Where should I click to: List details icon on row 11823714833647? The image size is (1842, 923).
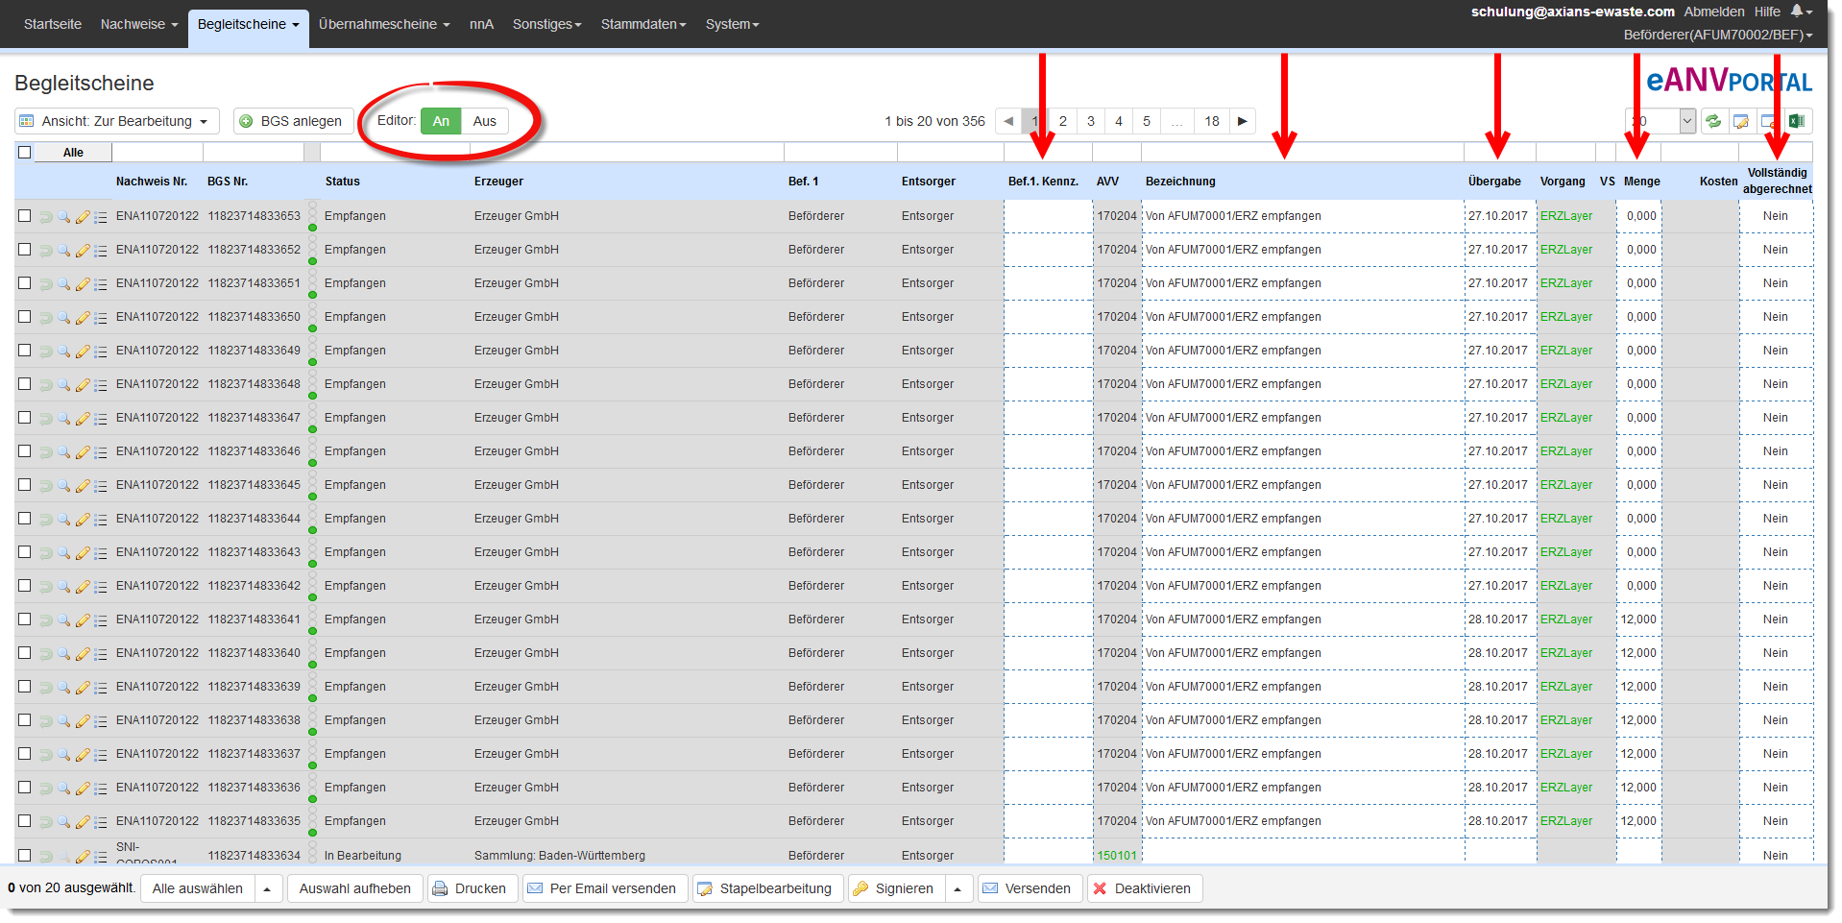pyautogui.click(x=101, y=419)
